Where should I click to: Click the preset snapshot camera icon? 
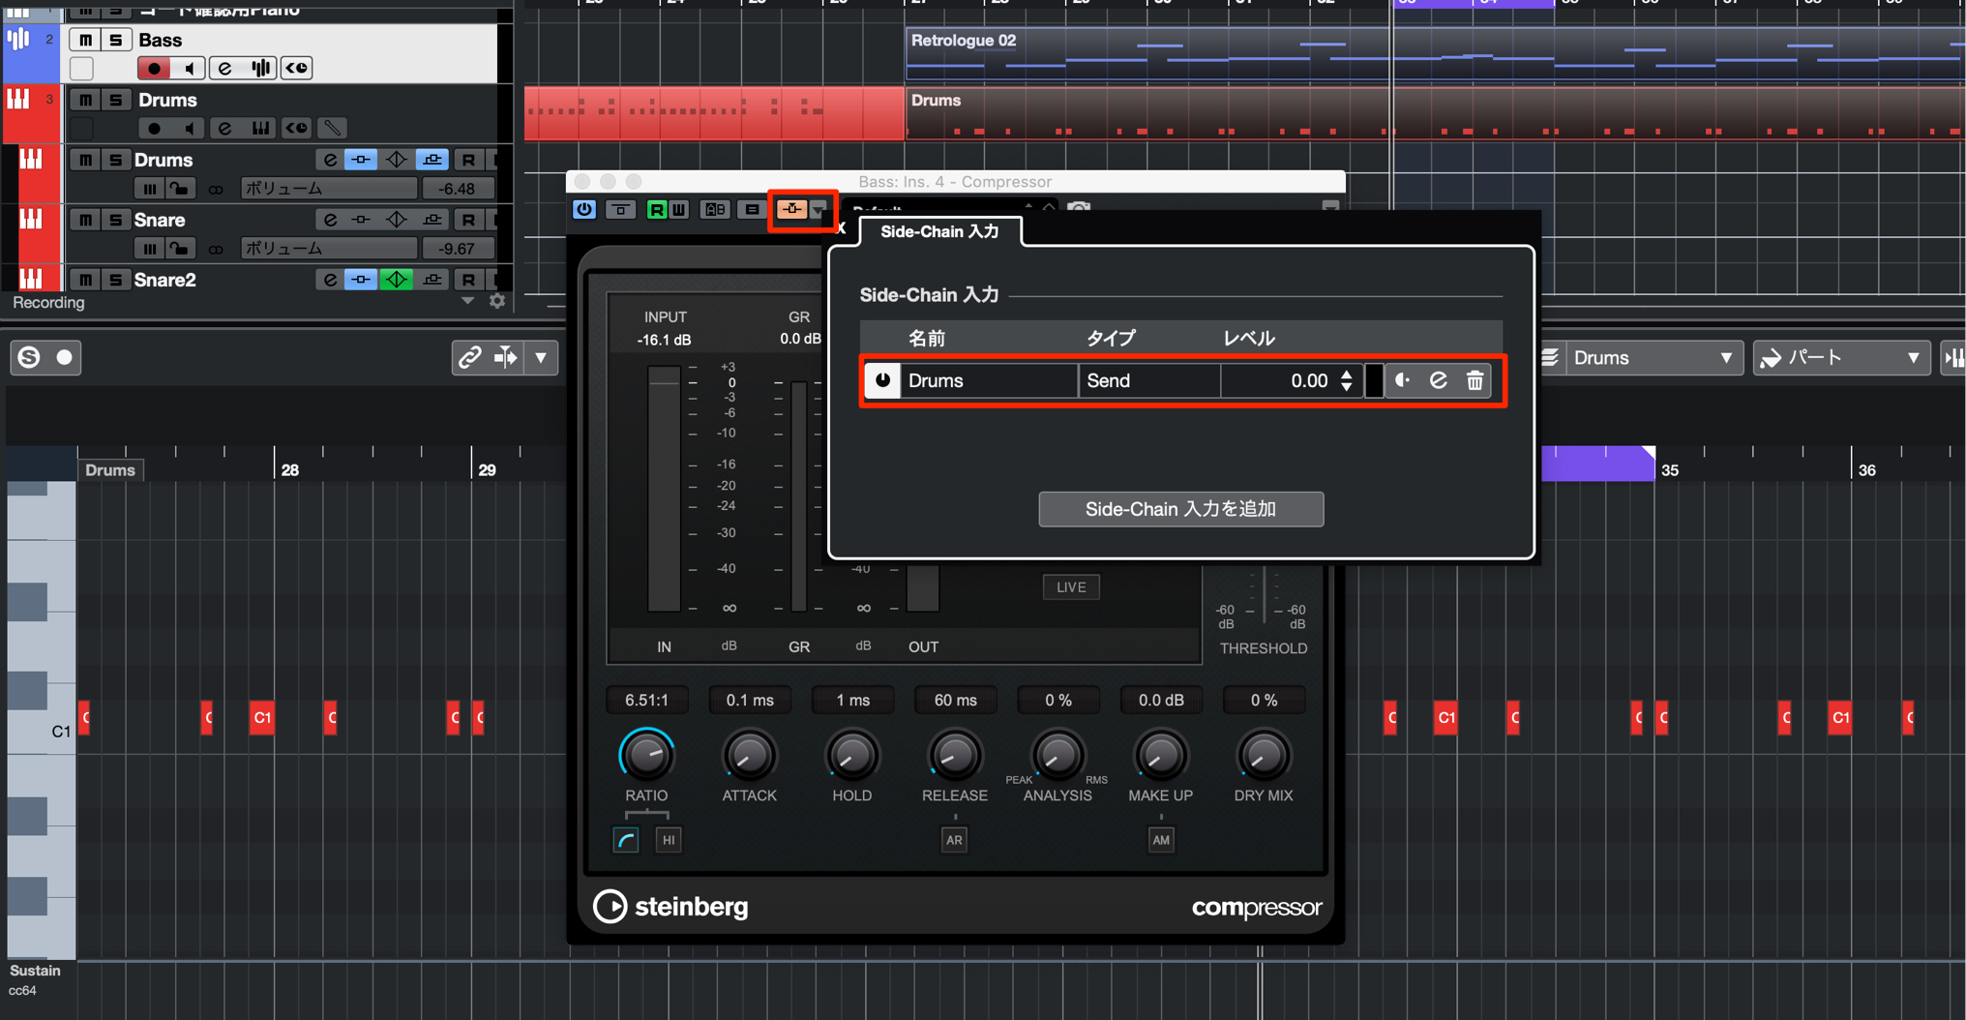[1079, 208]
